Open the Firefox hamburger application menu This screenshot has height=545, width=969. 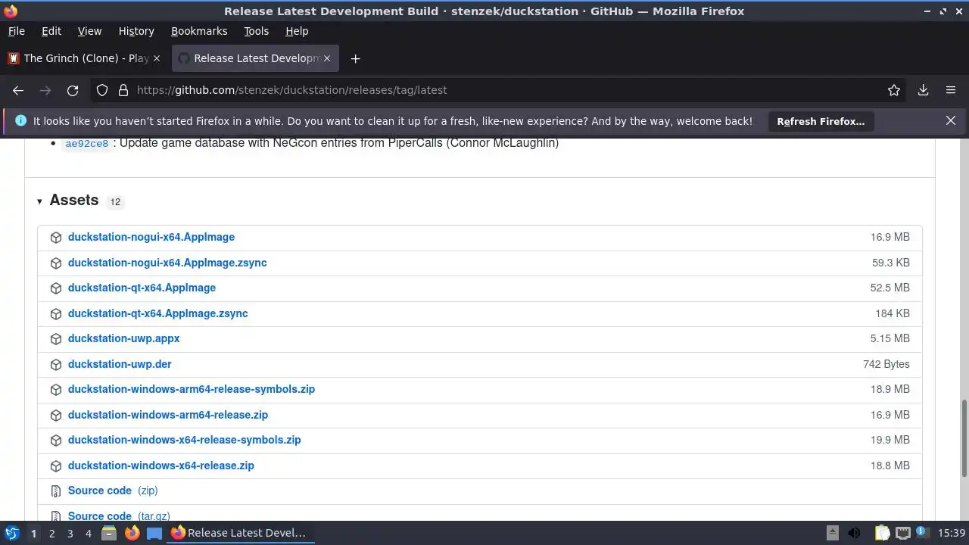[951, 90]
